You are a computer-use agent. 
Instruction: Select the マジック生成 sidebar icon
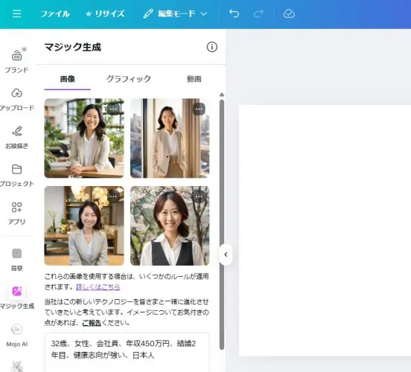[17, 298]
